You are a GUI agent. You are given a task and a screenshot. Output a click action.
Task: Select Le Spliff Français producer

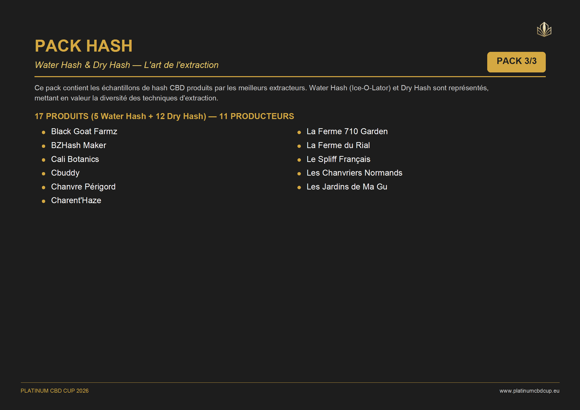(x=338, y=159)
